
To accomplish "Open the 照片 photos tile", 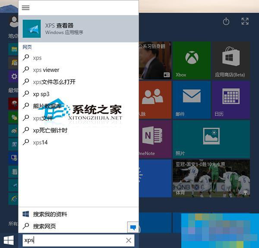I will [211, 139].
